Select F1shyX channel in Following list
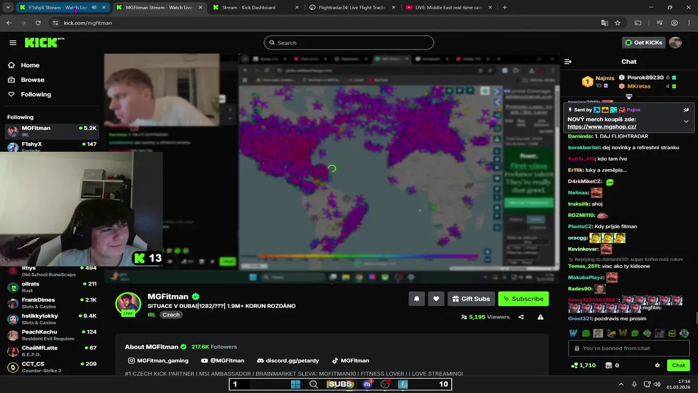698x393 pixels. click(x=52, y=146)
